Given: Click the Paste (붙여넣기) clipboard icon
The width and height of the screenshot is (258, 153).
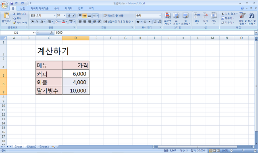Looking at the screenshot, I should coord(6,15).
